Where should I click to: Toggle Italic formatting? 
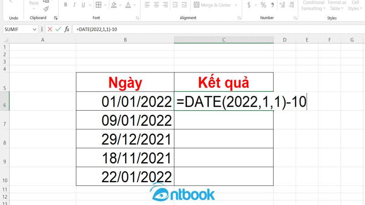click(74, 5)
